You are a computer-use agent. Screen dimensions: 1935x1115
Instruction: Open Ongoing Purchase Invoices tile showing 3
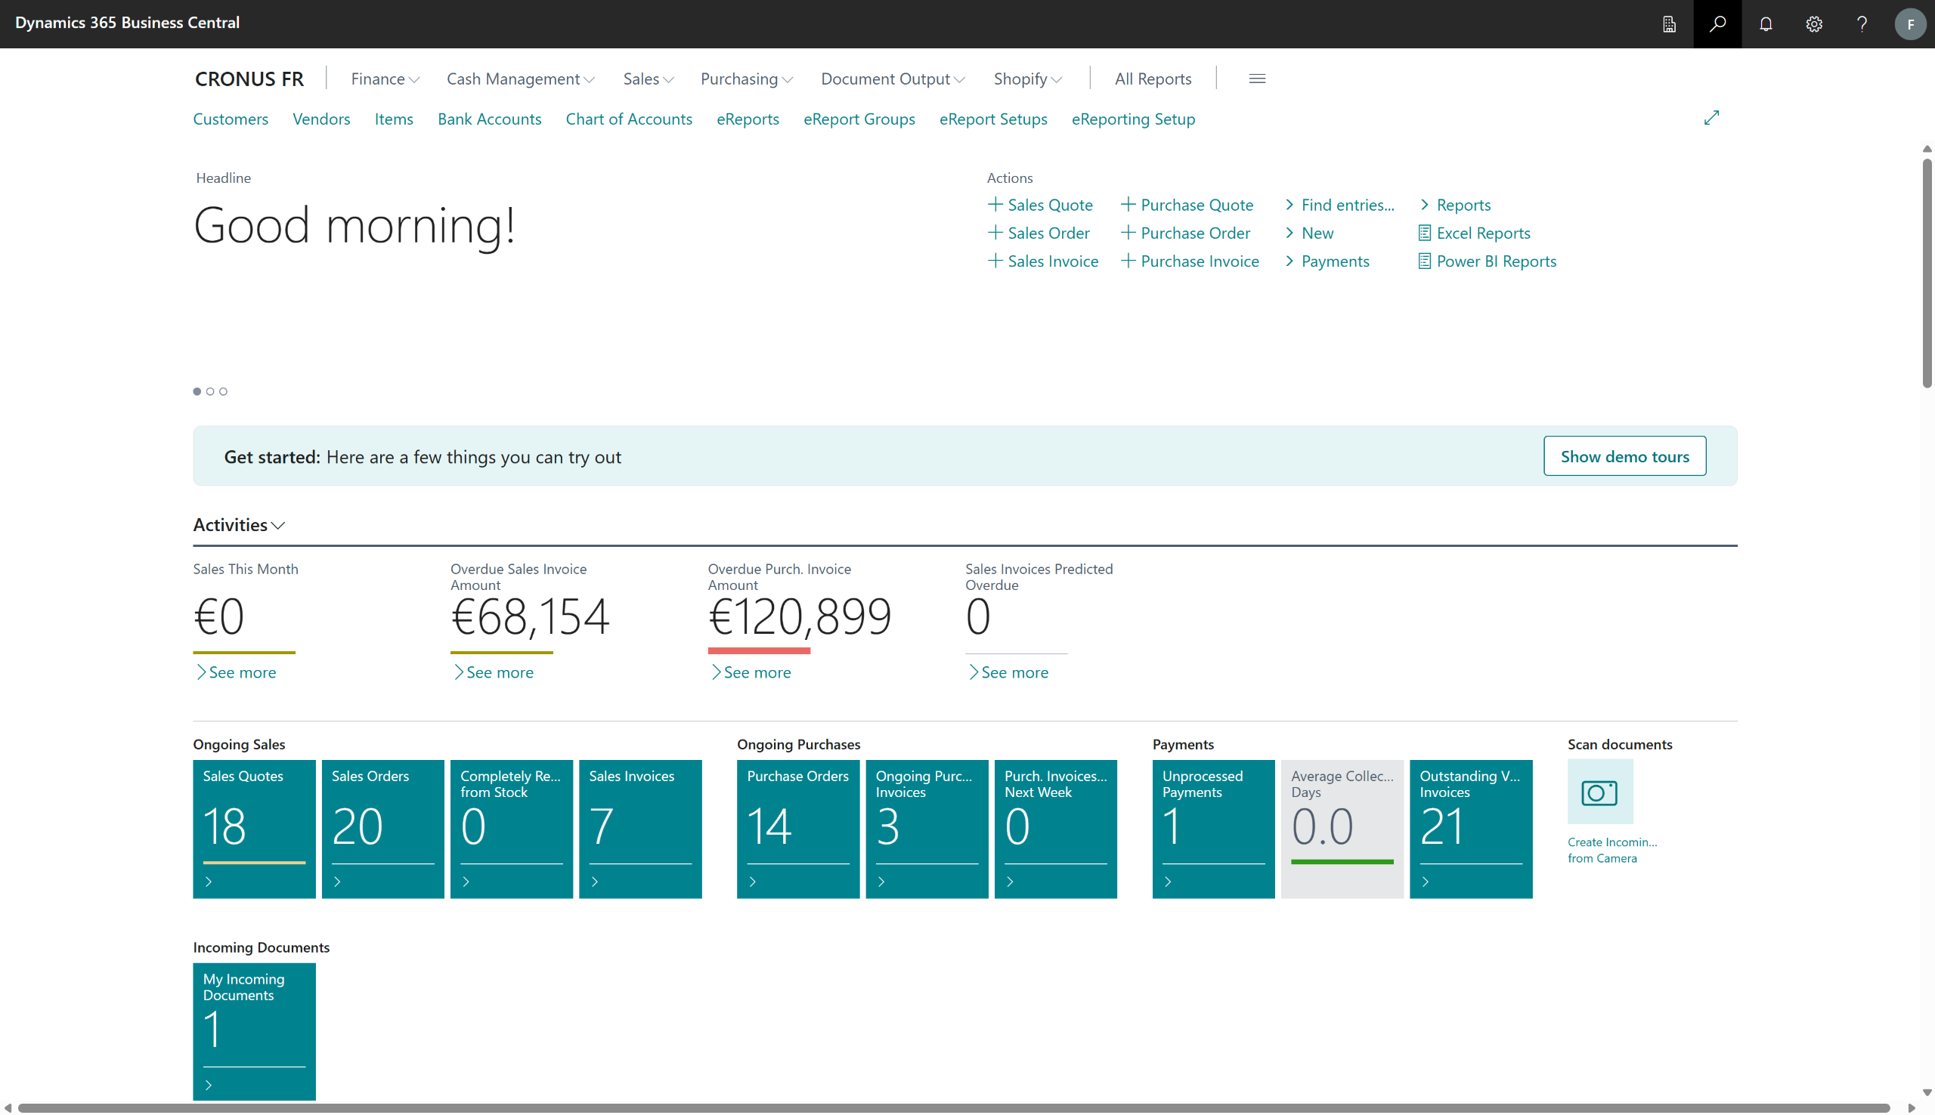tap(927, 829)
